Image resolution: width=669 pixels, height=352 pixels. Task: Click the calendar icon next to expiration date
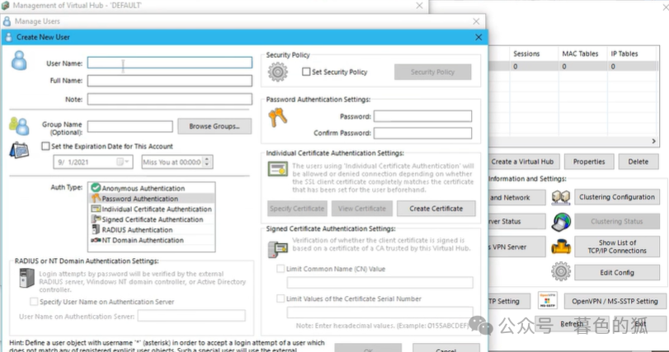tap(19, 151)
